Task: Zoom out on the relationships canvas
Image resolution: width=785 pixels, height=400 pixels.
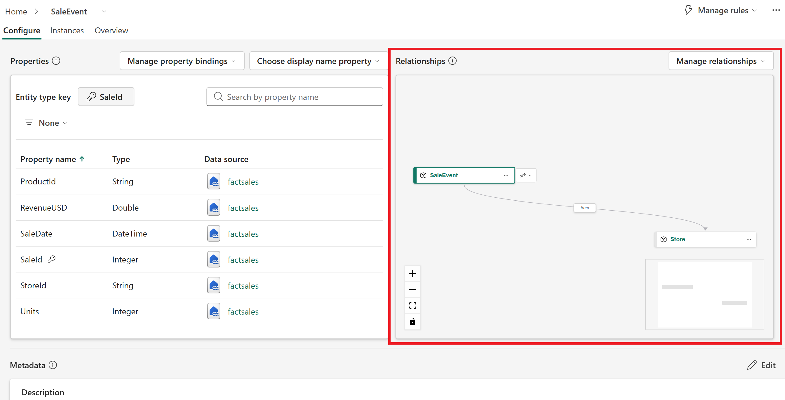Action: click(413, 290)
